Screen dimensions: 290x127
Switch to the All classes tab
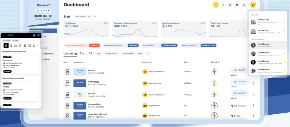point(90,54)
